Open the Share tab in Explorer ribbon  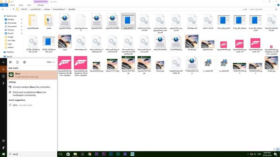[21, 5]
